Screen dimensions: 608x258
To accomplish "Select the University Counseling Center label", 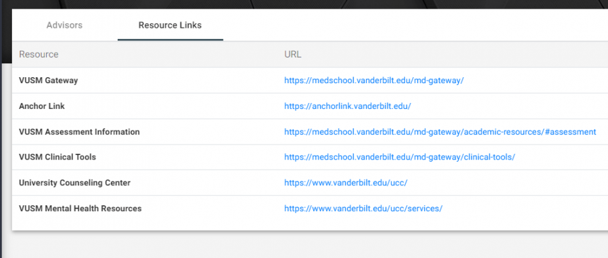I will [75, 183].
